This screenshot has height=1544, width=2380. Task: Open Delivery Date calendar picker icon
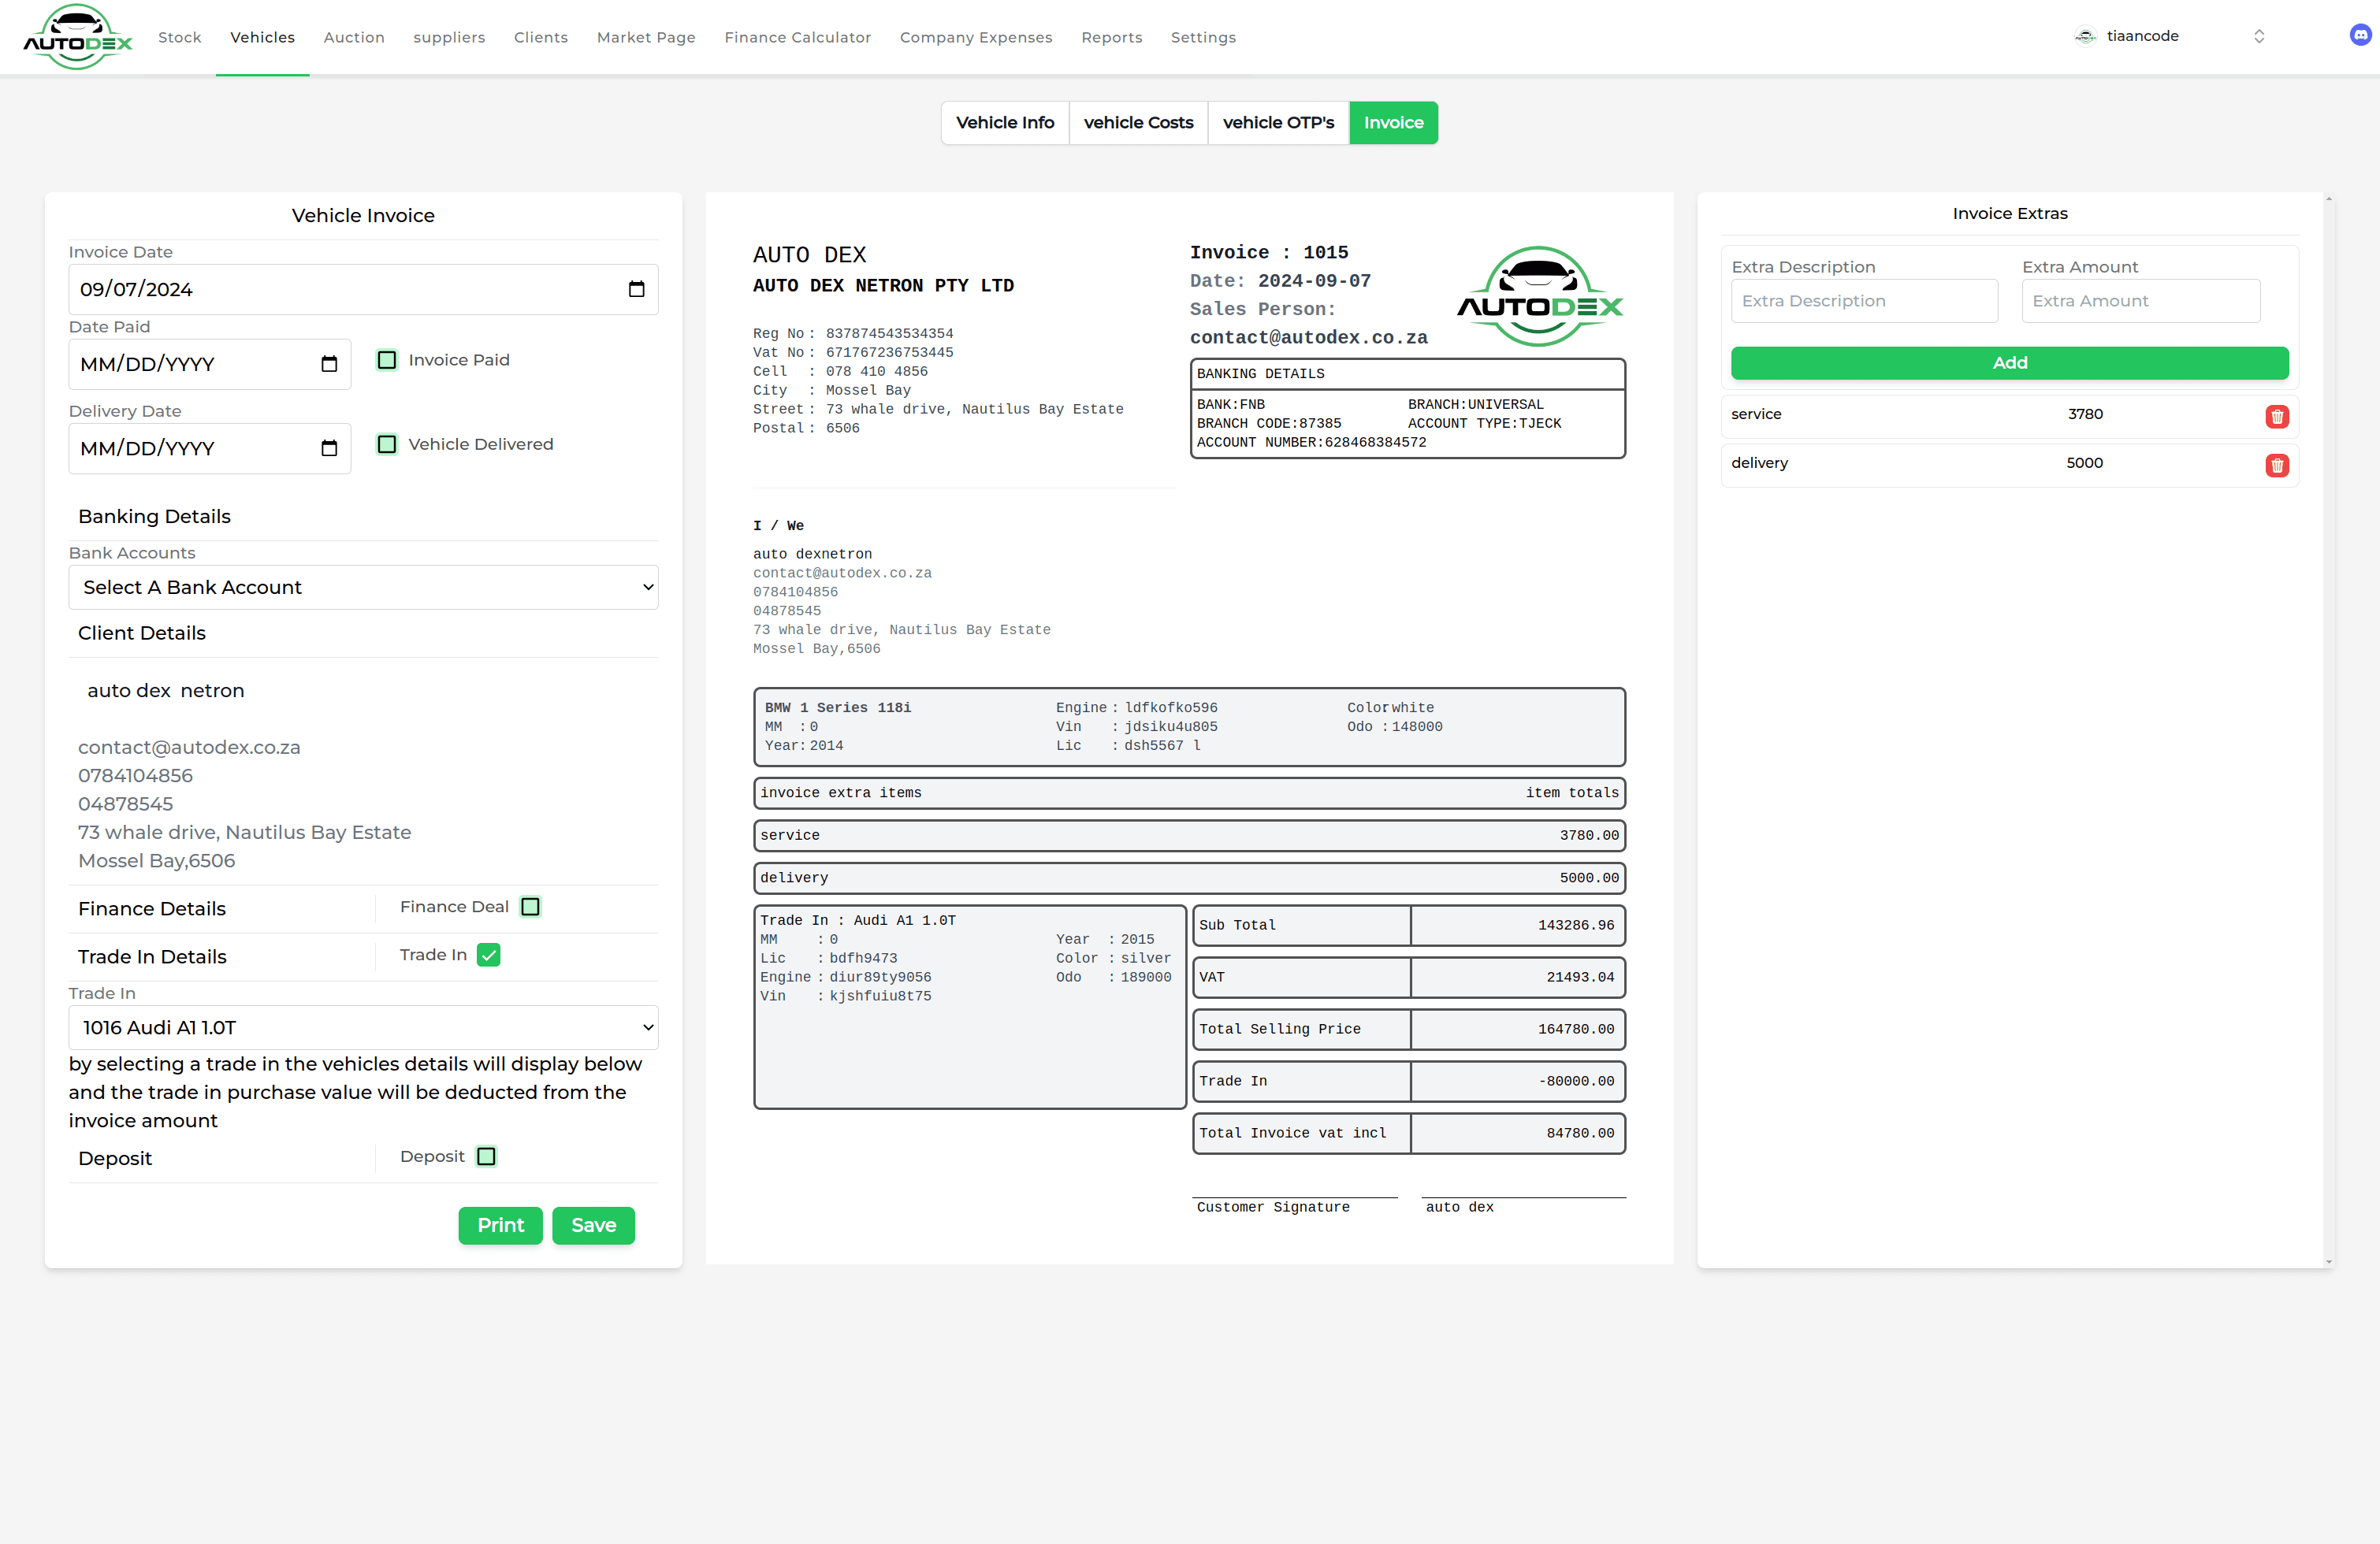329,447
